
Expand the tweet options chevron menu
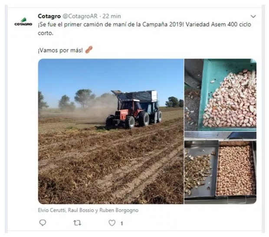(253, 16)
